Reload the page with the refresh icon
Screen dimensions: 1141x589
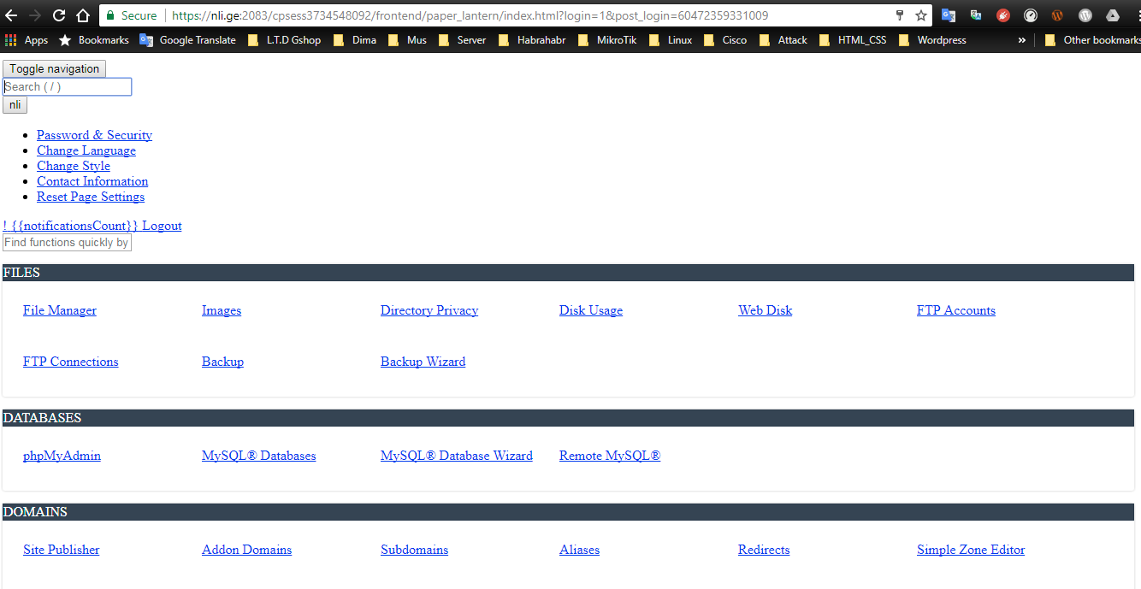59,15
